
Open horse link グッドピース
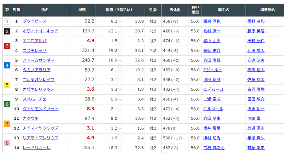coord(35,21)
